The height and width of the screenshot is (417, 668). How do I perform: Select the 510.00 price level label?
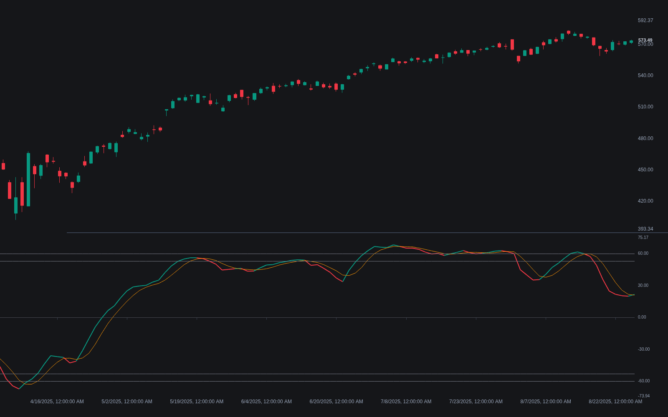coord(645,107)
